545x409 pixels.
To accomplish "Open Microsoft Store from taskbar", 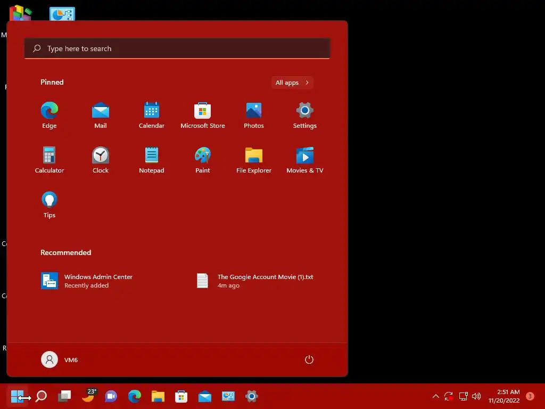I will 181,396.
